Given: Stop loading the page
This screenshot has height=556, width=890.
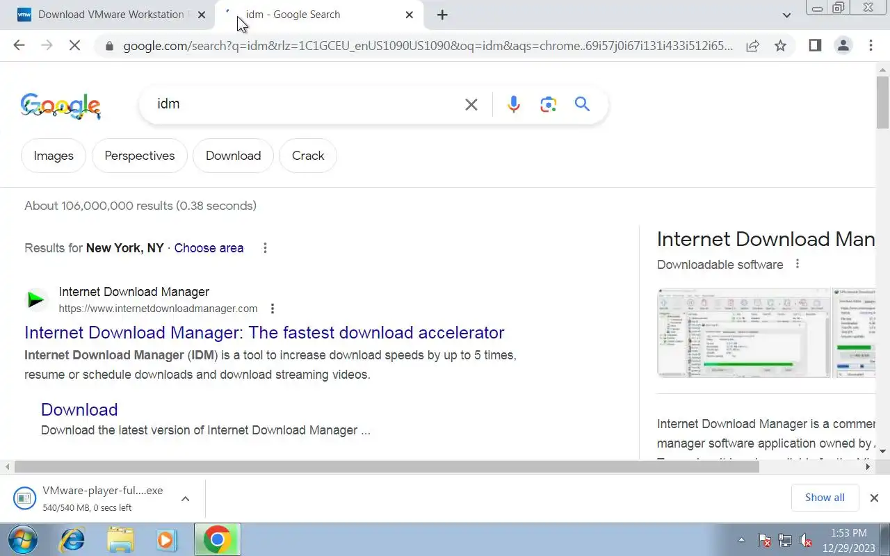Looking at the screenshot, I should [74, 46].
